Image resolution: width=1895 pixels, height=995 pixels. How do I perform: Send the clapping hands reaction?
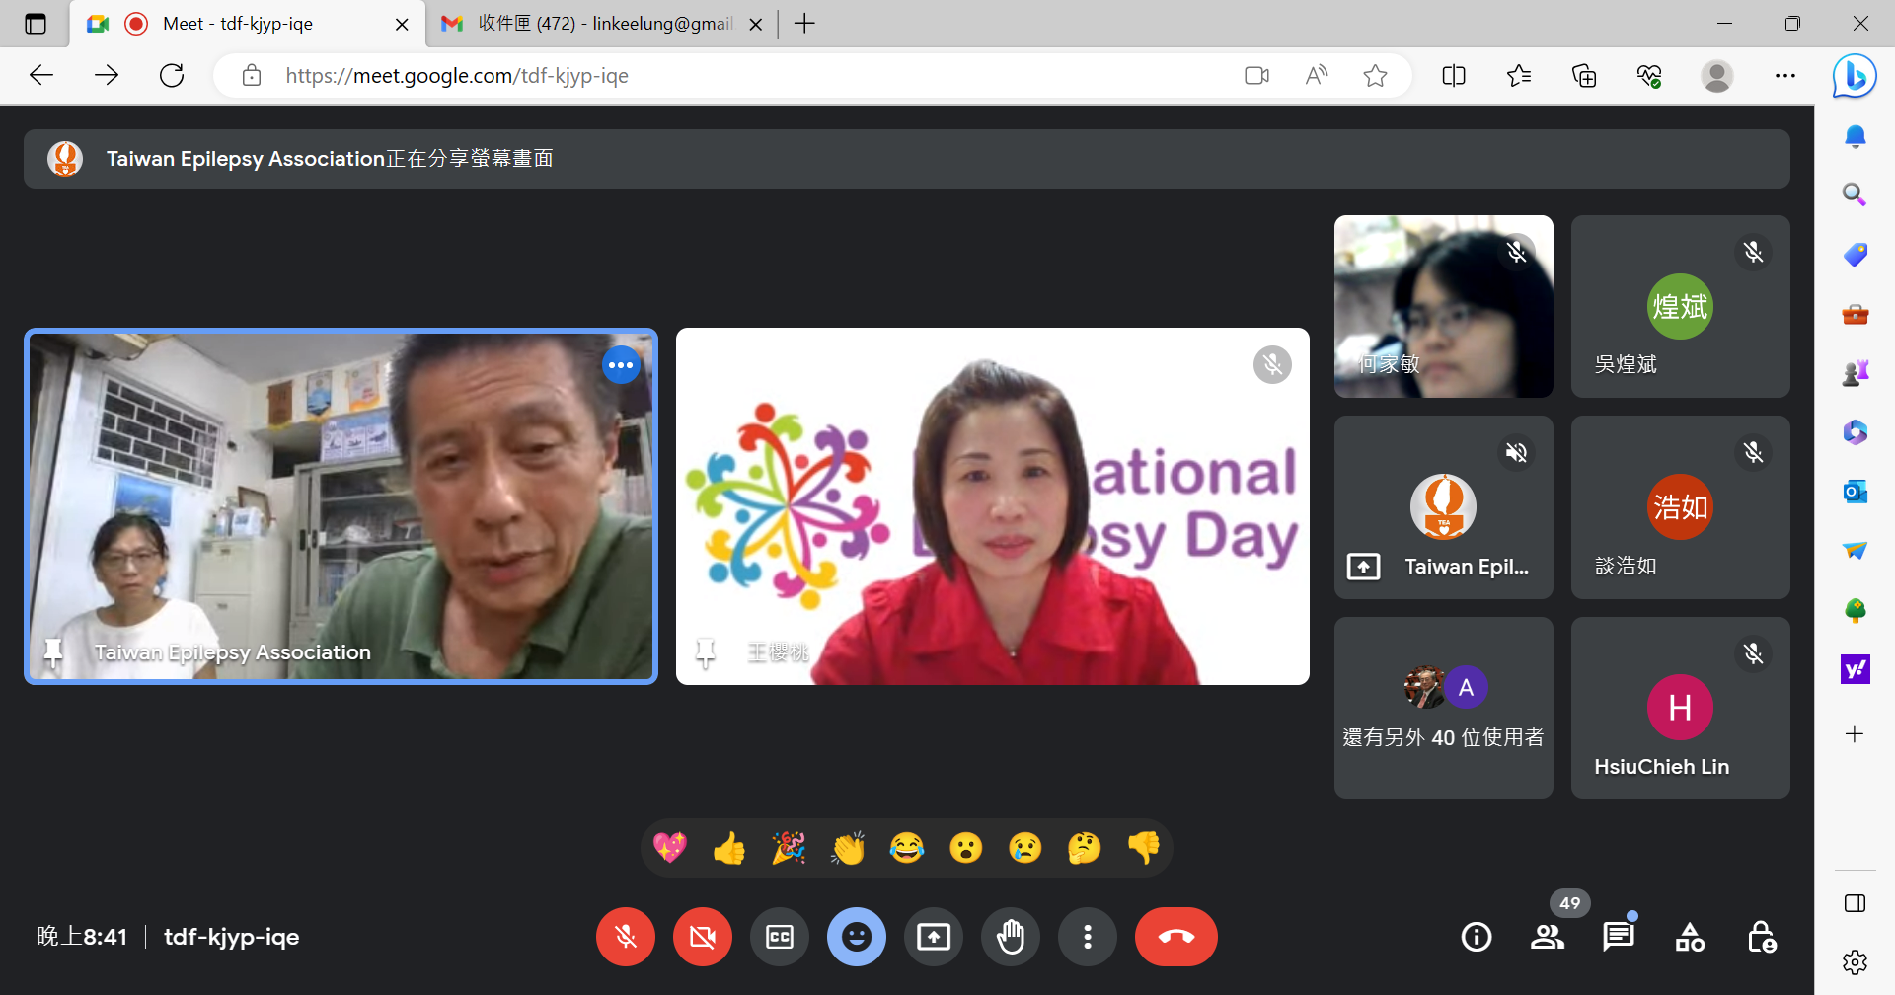point(848,848)
